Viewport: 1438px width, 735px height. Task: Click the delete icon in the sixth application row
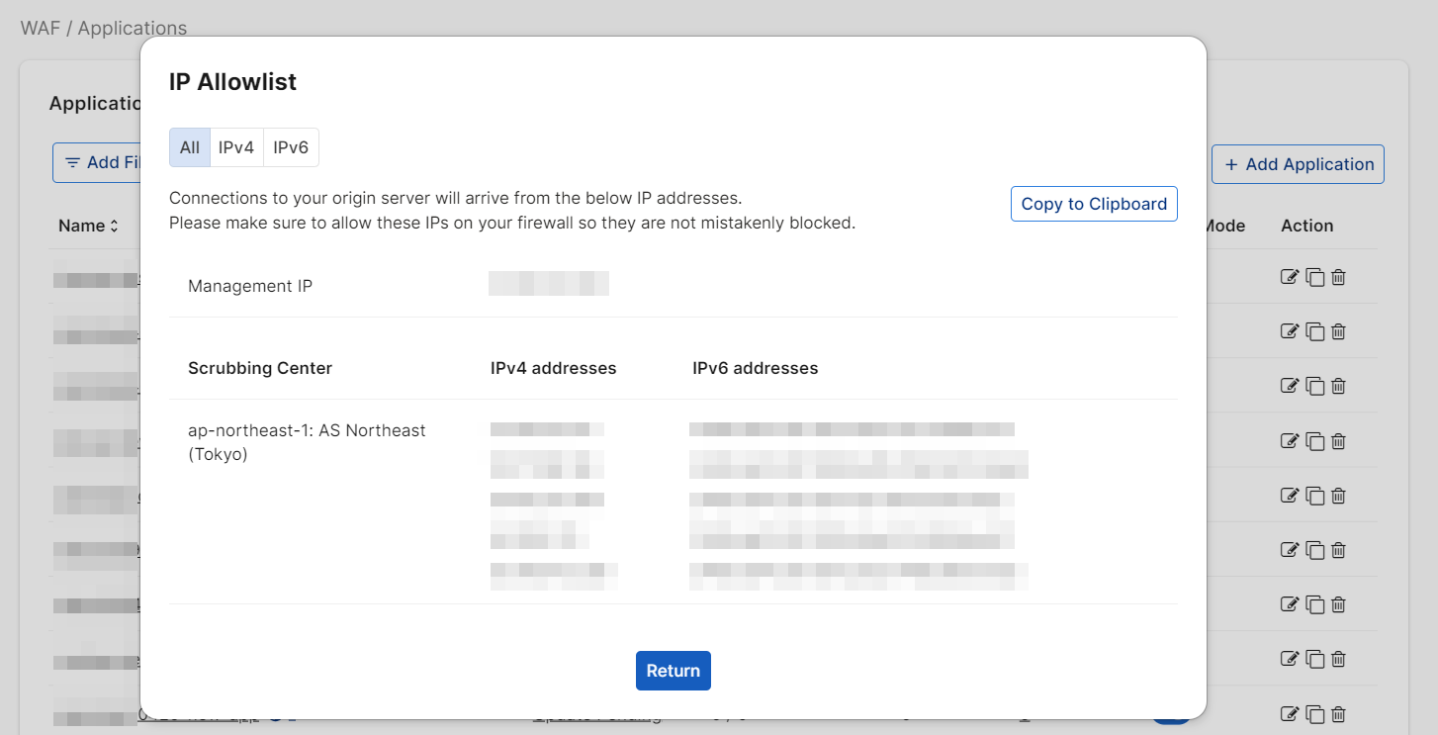pyautogui.click(x=1338, y=549)
